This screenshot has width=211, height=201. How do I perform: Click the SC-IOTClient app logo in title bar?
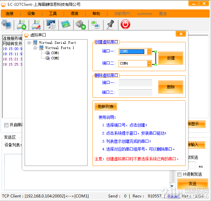pyautogui.click(x=3, y=5)
